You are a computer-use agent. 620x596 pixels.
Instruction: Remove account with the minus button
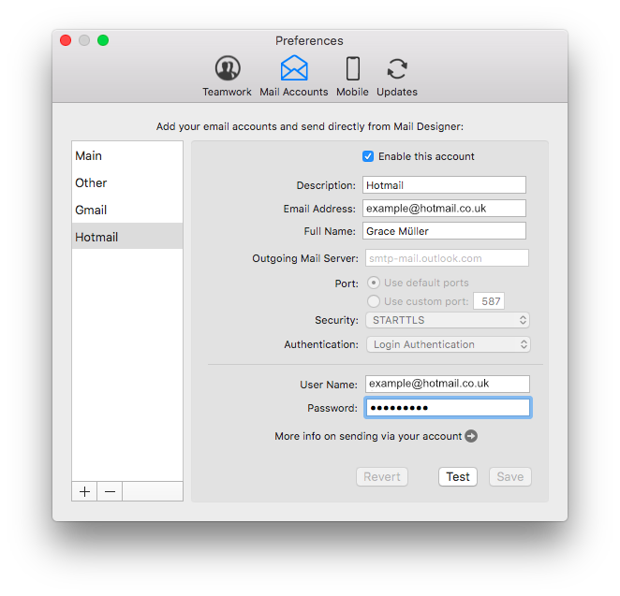110,491
